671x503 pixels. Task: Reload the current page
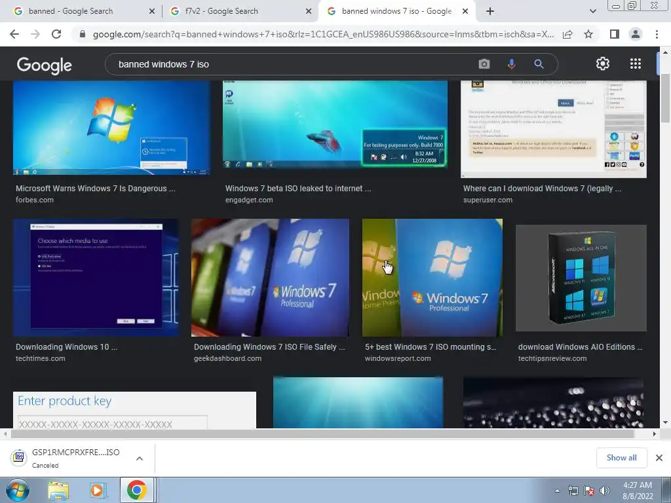click(56, 34)
